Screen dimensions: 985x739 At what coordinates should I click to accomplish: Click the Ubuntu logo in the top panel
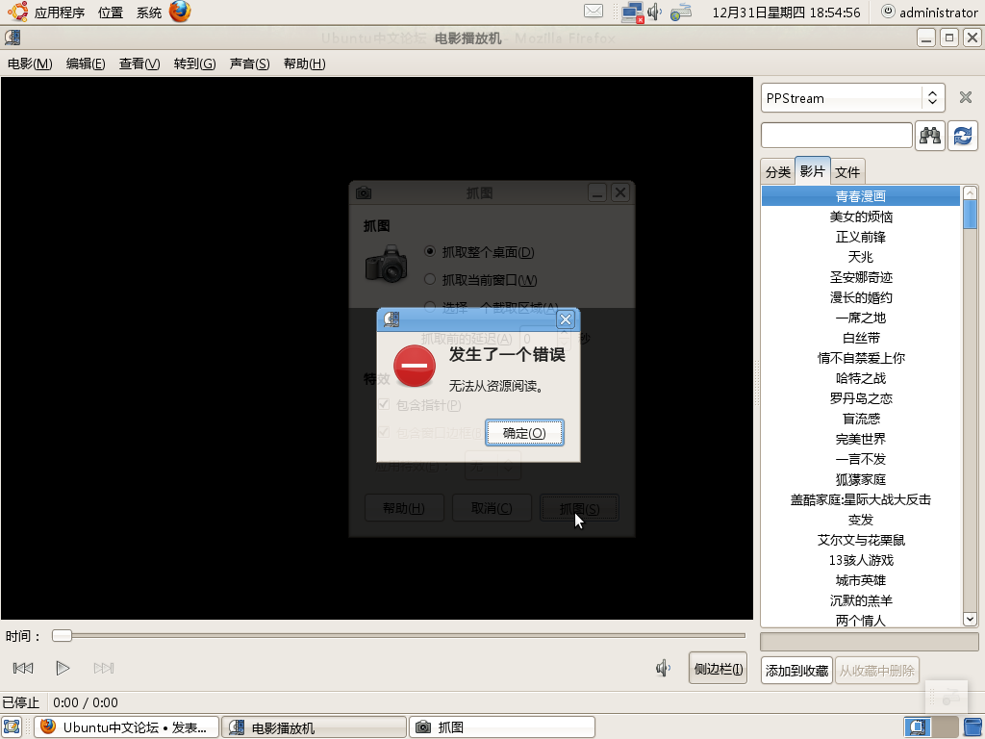(17, 12)
